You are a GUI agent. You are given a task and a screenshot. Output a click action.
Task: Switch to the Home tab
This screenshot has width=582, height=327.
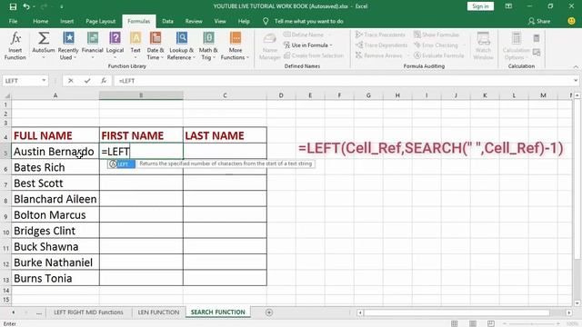40,21
